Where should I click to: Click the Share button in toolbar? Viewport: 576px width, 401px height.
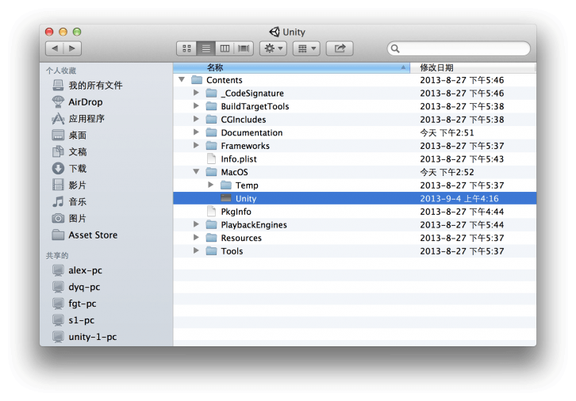pyautogui.click(x=340, y=48)
